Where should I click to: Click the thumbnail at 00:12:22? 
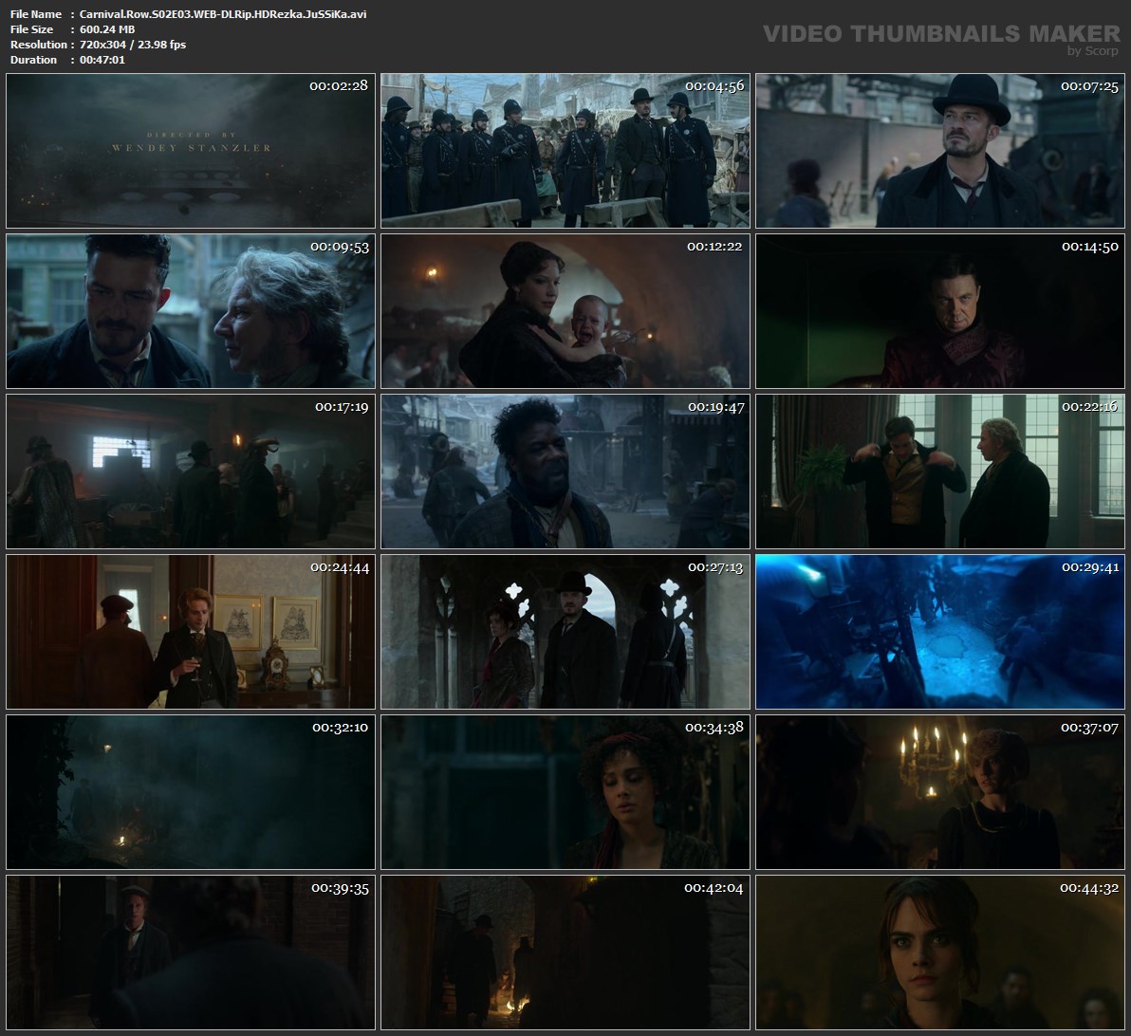pos(565,311)
